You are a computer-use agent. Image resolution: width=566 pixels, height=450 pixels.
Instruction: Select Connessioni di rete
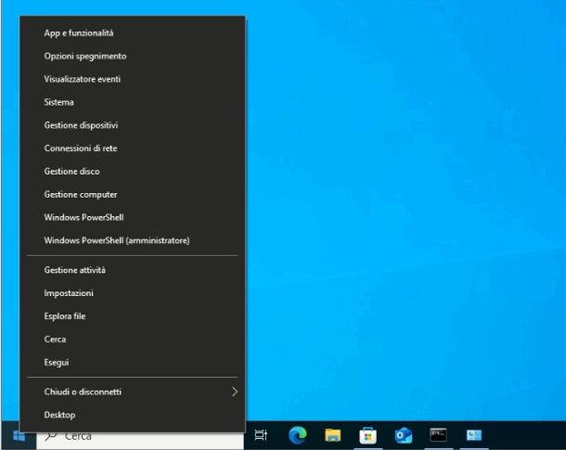133,148
